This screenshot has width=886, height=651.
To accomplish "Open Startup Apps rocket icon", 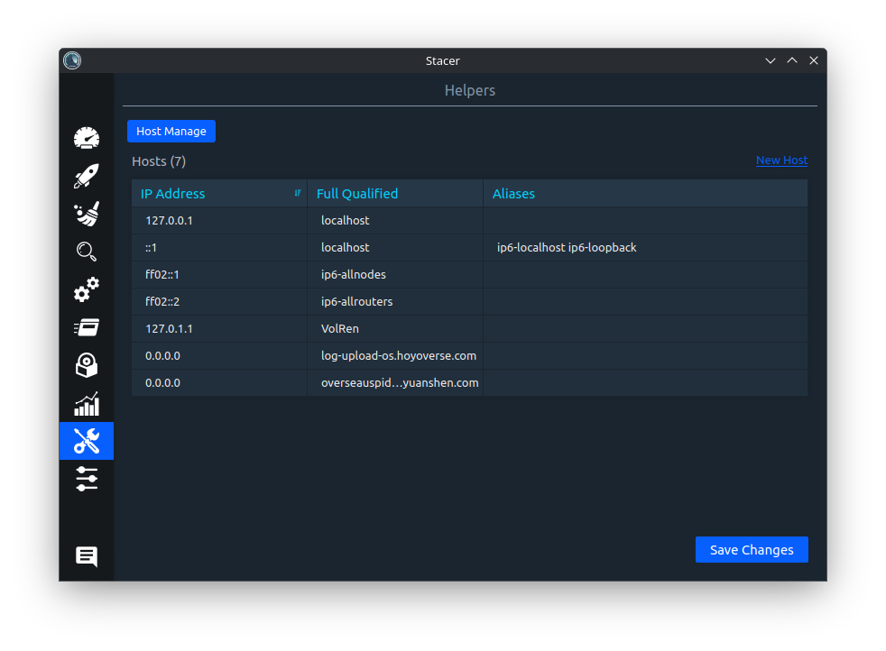I will tap(87, 176).
